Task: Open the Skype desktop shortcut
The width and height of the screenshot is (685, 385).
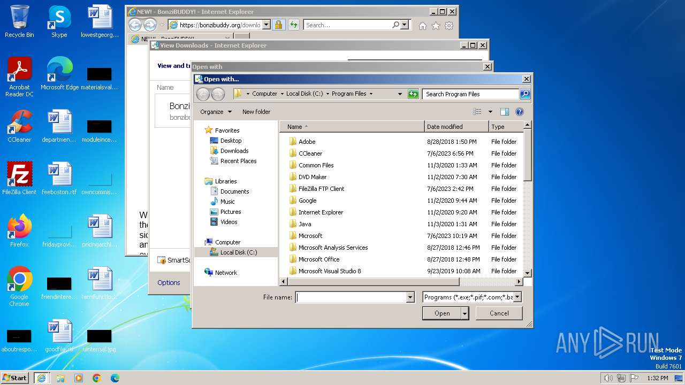Action: (x=59, y=21)
